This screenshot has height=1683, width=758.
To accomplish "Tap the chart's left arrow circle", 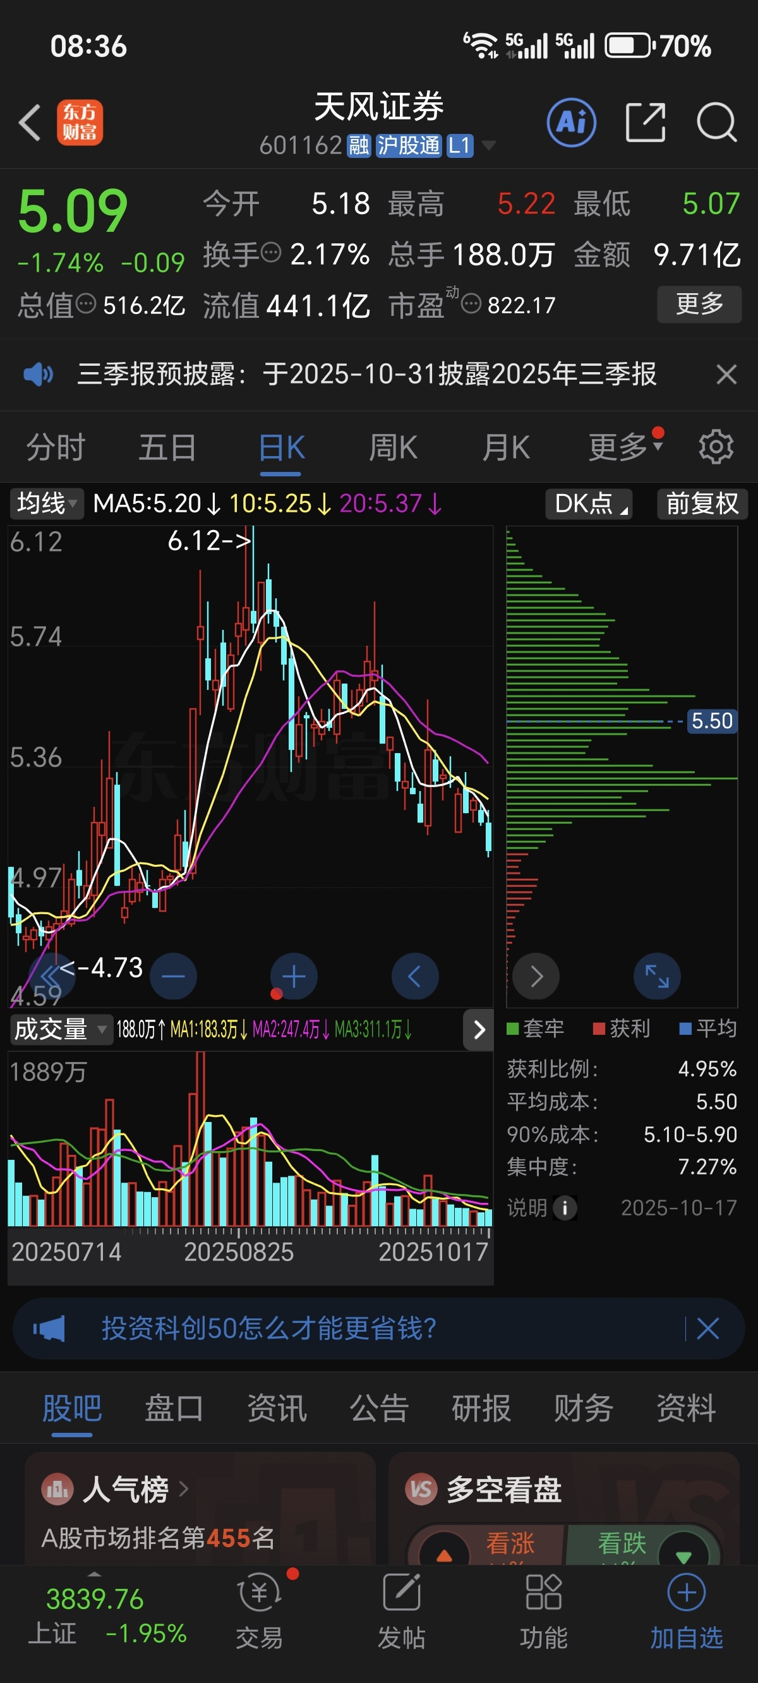I will tap(415, 976).
